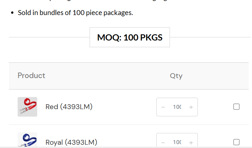Increase quantity for Red (4393LM)
This screenshot has height=148, width=252.
(191, 107)
